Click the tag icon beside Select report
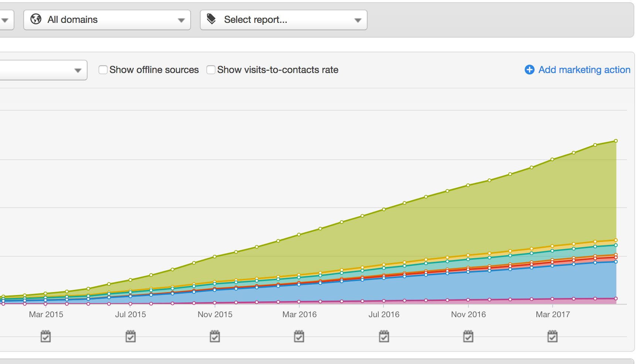 coord(211,19)
